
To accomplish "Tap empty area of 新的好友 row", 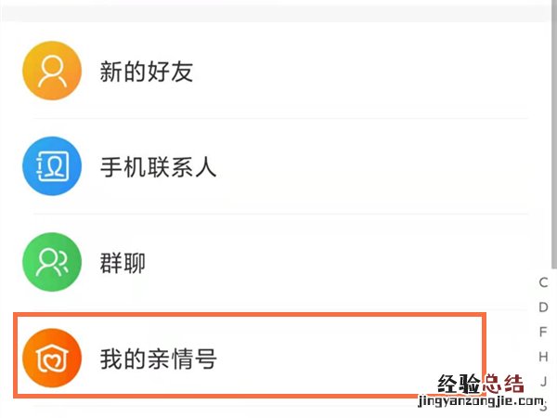I will pyautogui.click(x=371, y=72).
